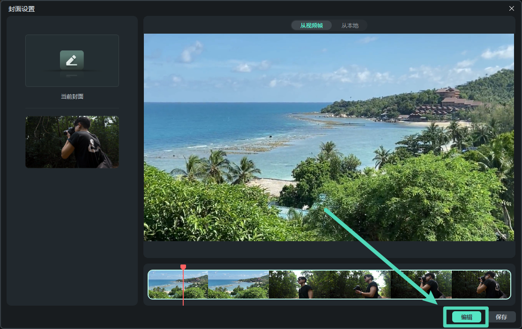This screenshot has height=329, width=522.
Task: Select the photographer cover thumbnail in left panel
Action: click(72, 142)
